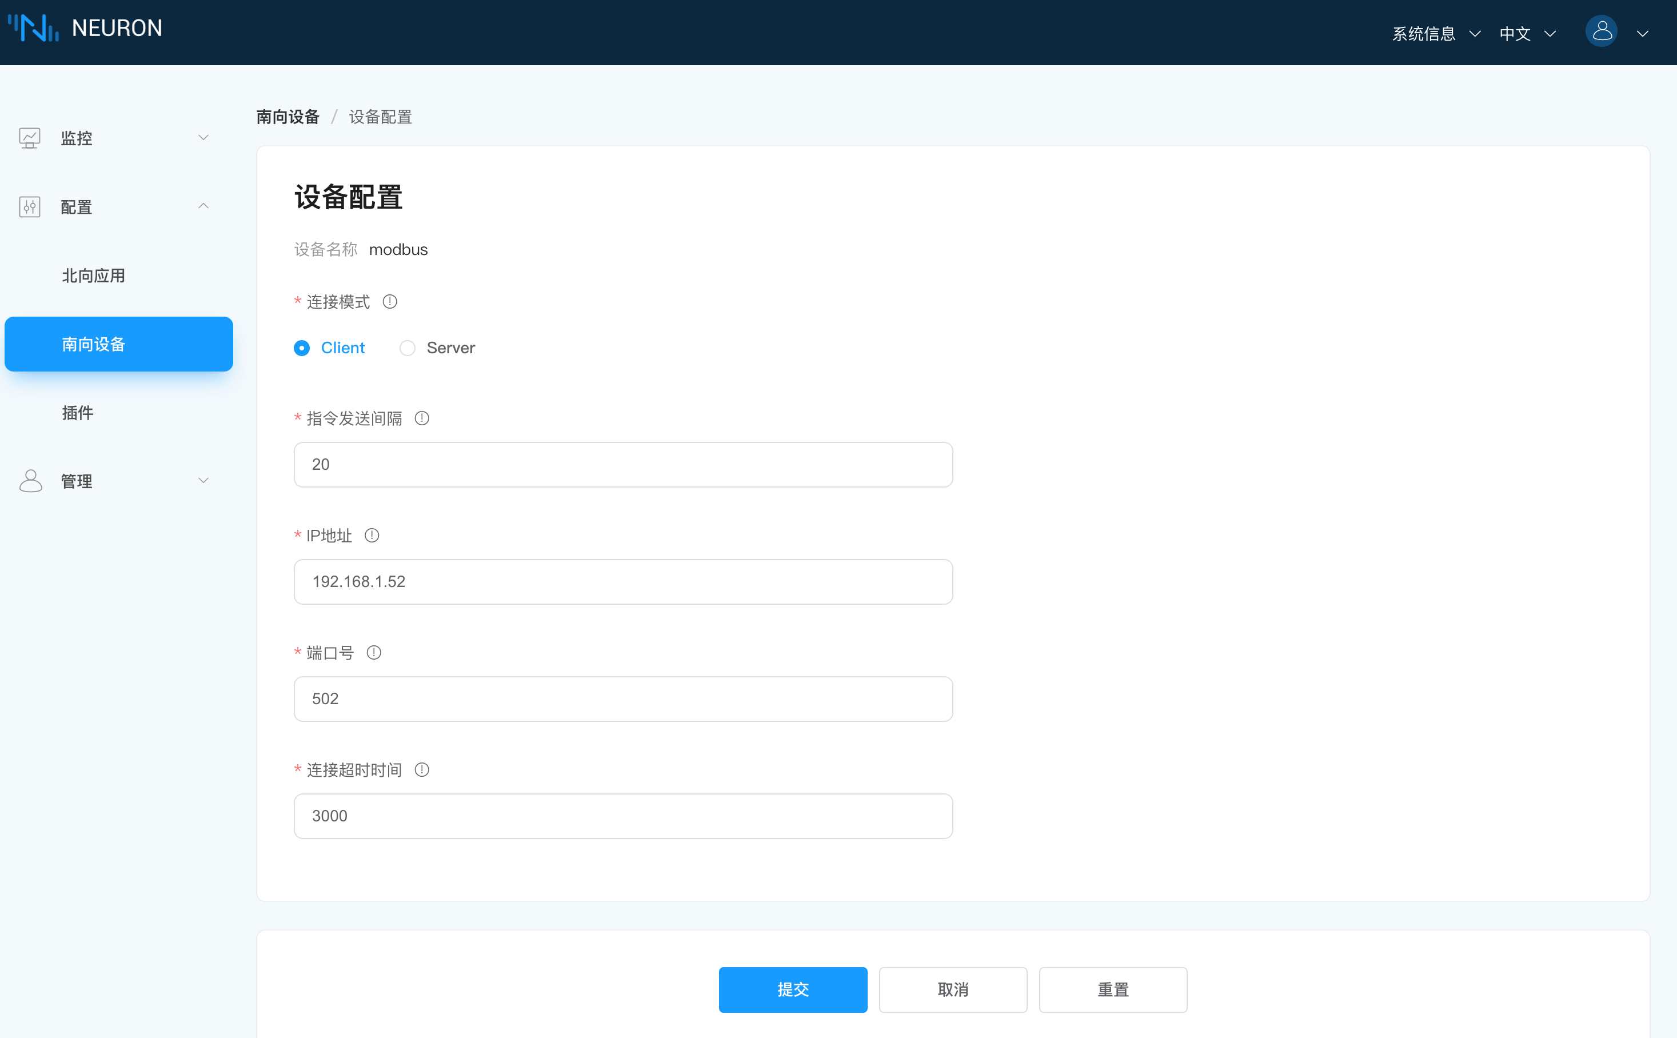Click info icon next to 连接超时时间
Image resolution: width=1677 pixels, height=1038 pixels.
(x=422, y=770)
